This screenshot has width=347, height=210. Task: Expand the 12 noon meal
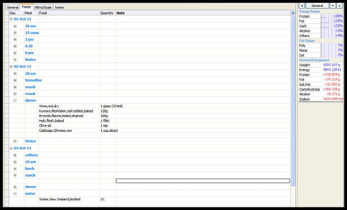[15, 33]
